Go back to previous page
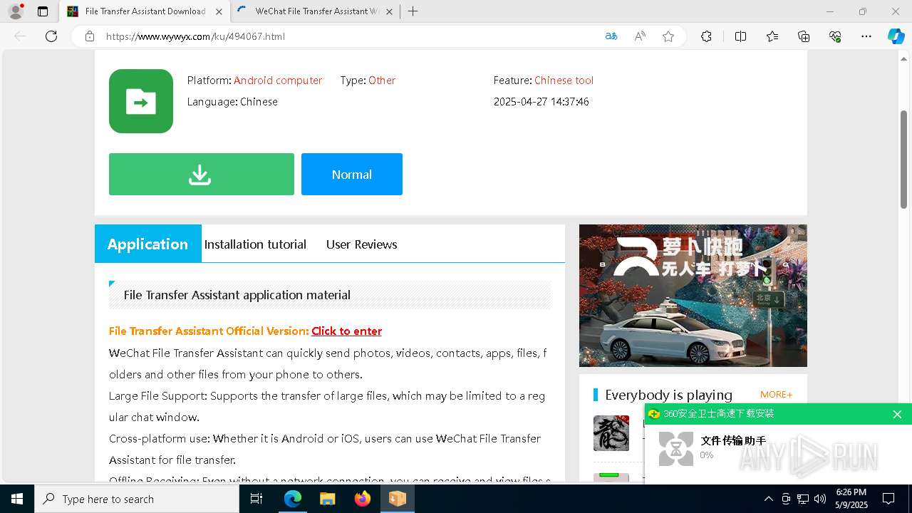The image size is (912, 513). coord(20,36)
